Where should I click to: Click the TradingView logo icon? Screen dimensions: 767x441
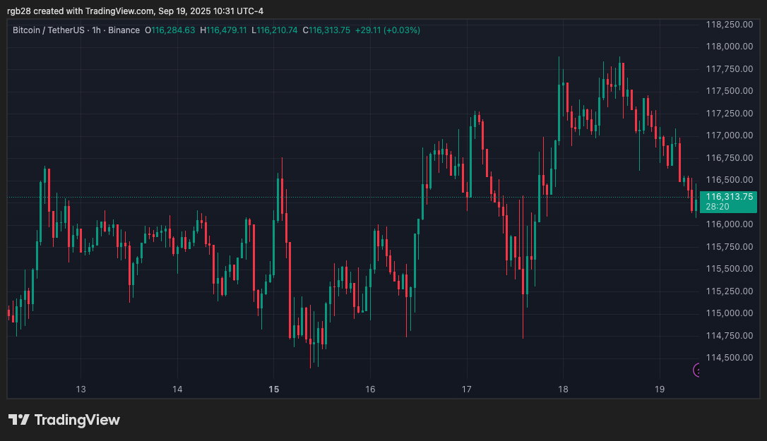(18, 420)
